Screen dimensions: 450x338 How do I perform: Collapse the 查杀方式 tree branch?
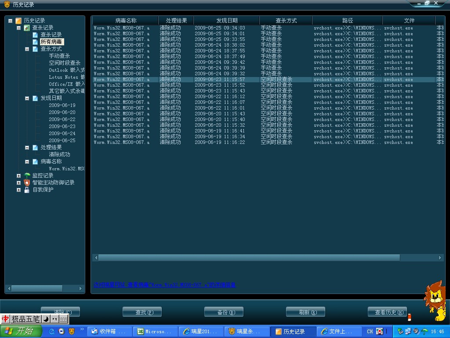pos(27,49)
